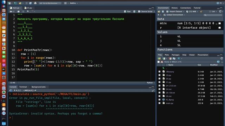
Task: Open the R language selector dropdown in the Environment pane
Action: point(159,15)
